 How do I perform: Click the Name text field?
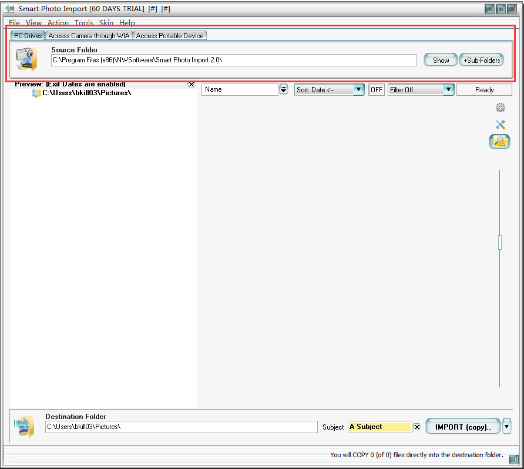[240, 89]
